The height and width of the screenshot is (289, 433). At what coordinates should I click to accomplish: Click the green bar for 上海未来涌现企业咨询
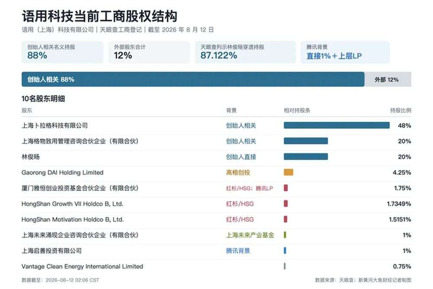coord(285,235)
